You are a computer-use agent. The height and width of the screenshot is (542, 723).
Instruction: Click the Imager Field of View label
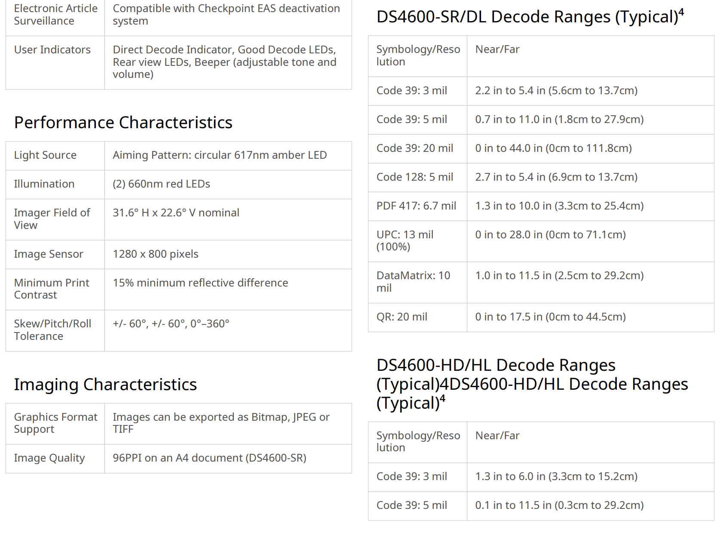point(52,219)
